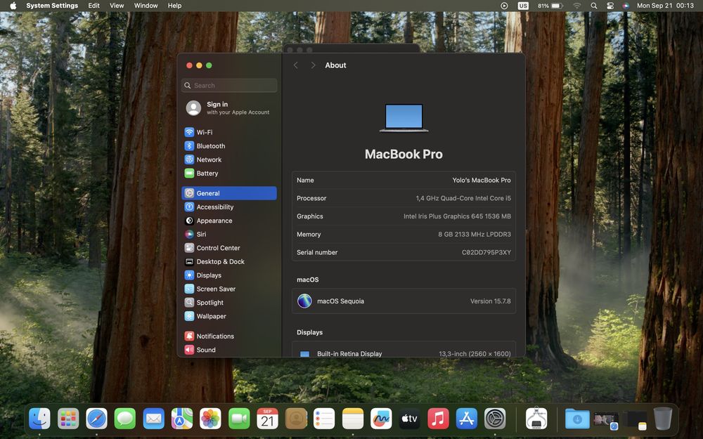Select Spotlight in the settings sidebar
This screenshot has height=439, width=703.
coord(229,302)
